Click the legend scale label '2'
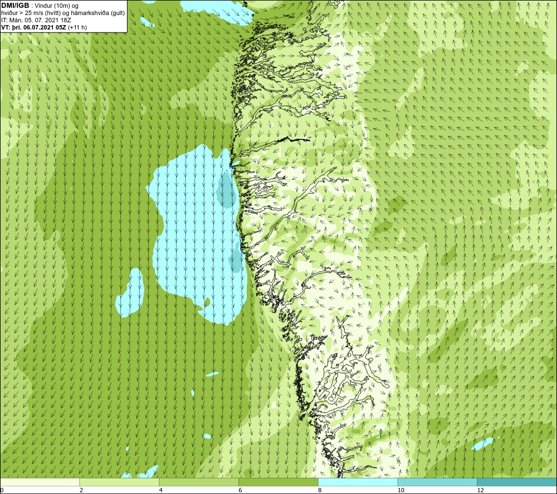 pos(81,490)
